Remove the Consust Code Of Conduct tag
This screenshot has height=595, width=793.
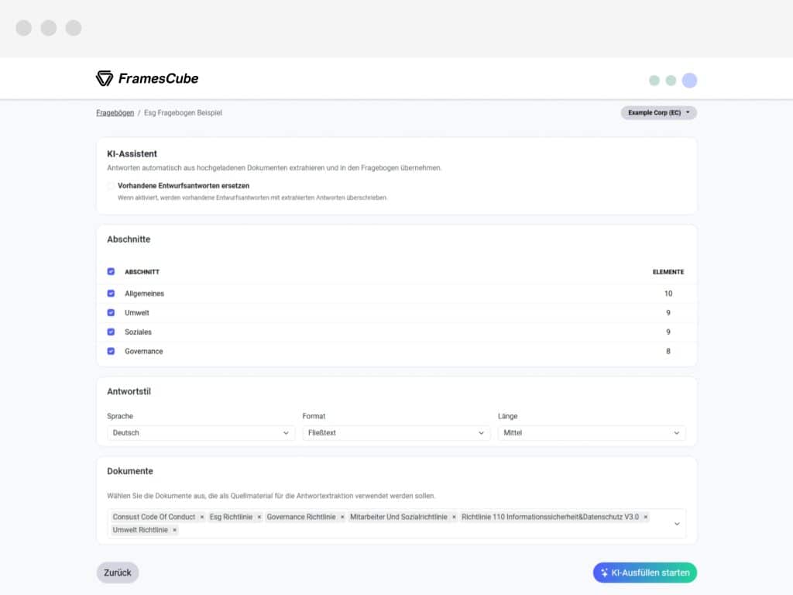point(202,517)
